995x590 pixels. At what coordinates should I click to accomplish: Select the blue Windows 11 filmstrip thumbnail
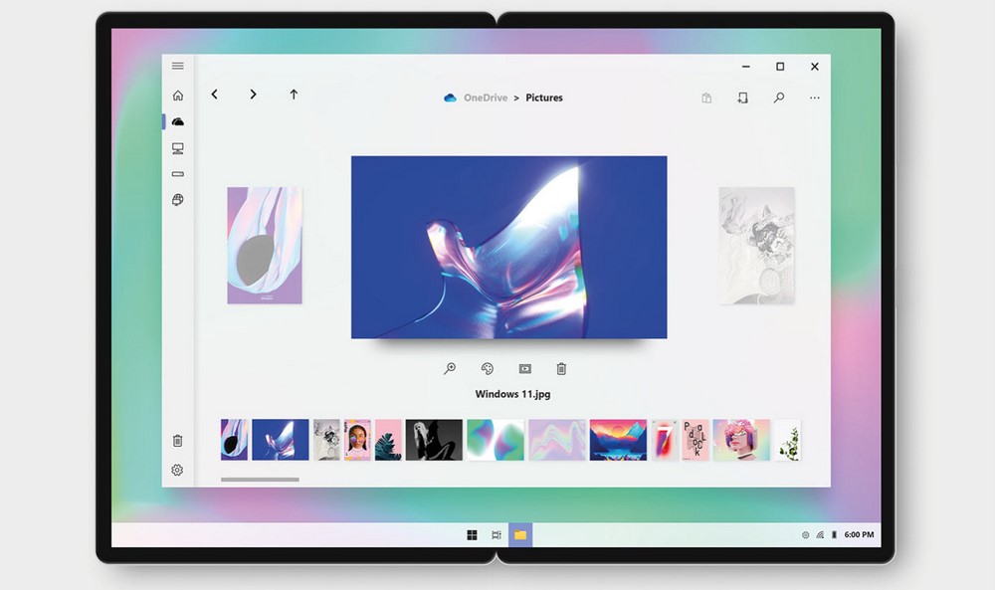pos(281,439)
